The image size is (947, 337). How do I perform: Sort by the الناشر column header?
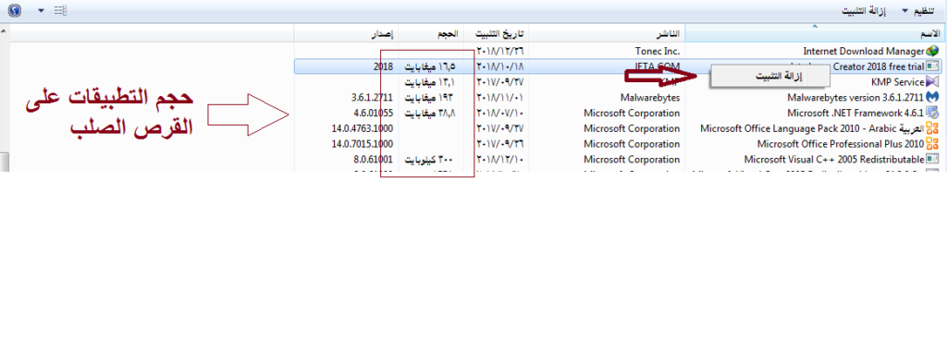pos(607,33)
